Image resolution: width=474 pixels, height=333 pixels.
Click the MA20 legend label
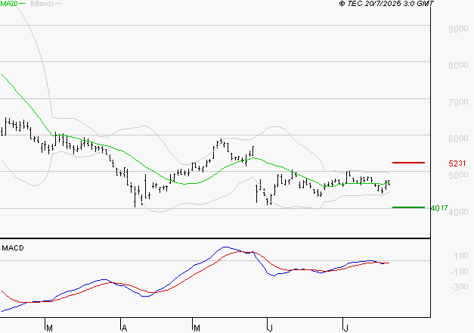click(x=9, y=4)
